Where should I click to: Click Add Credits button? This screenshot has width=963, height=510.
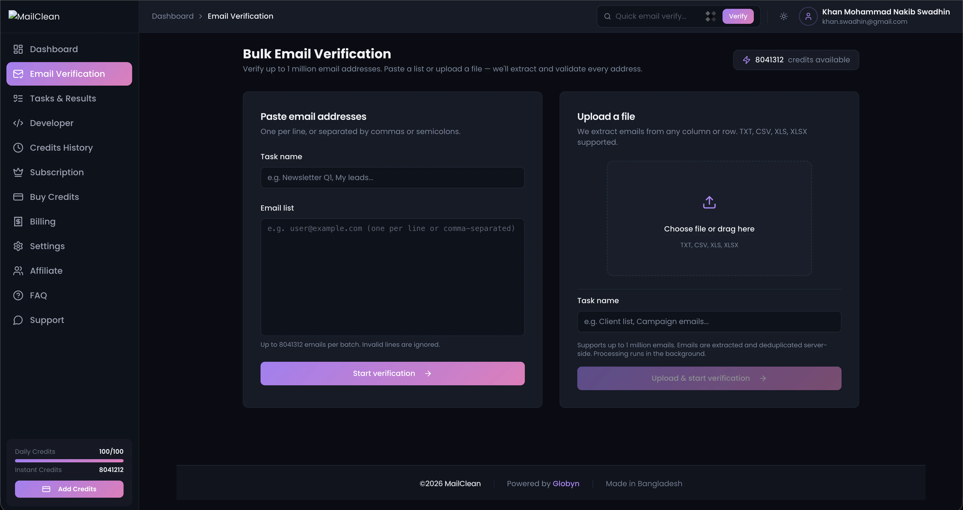point(69,489)
